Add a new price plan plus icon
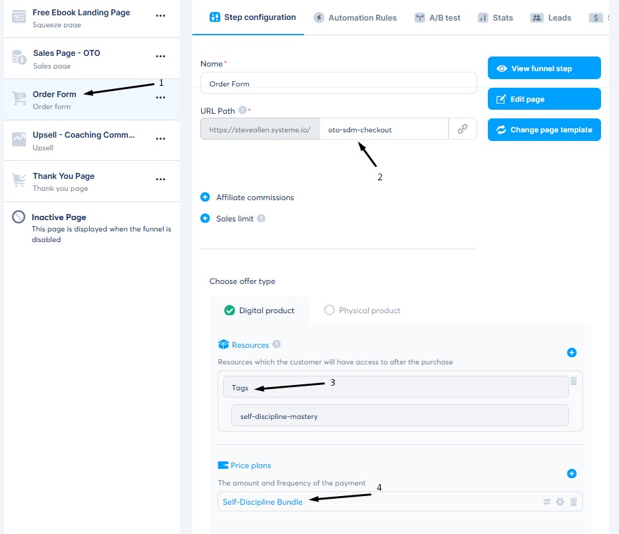The height and width of the screenshot is (534, 619). 571,473
